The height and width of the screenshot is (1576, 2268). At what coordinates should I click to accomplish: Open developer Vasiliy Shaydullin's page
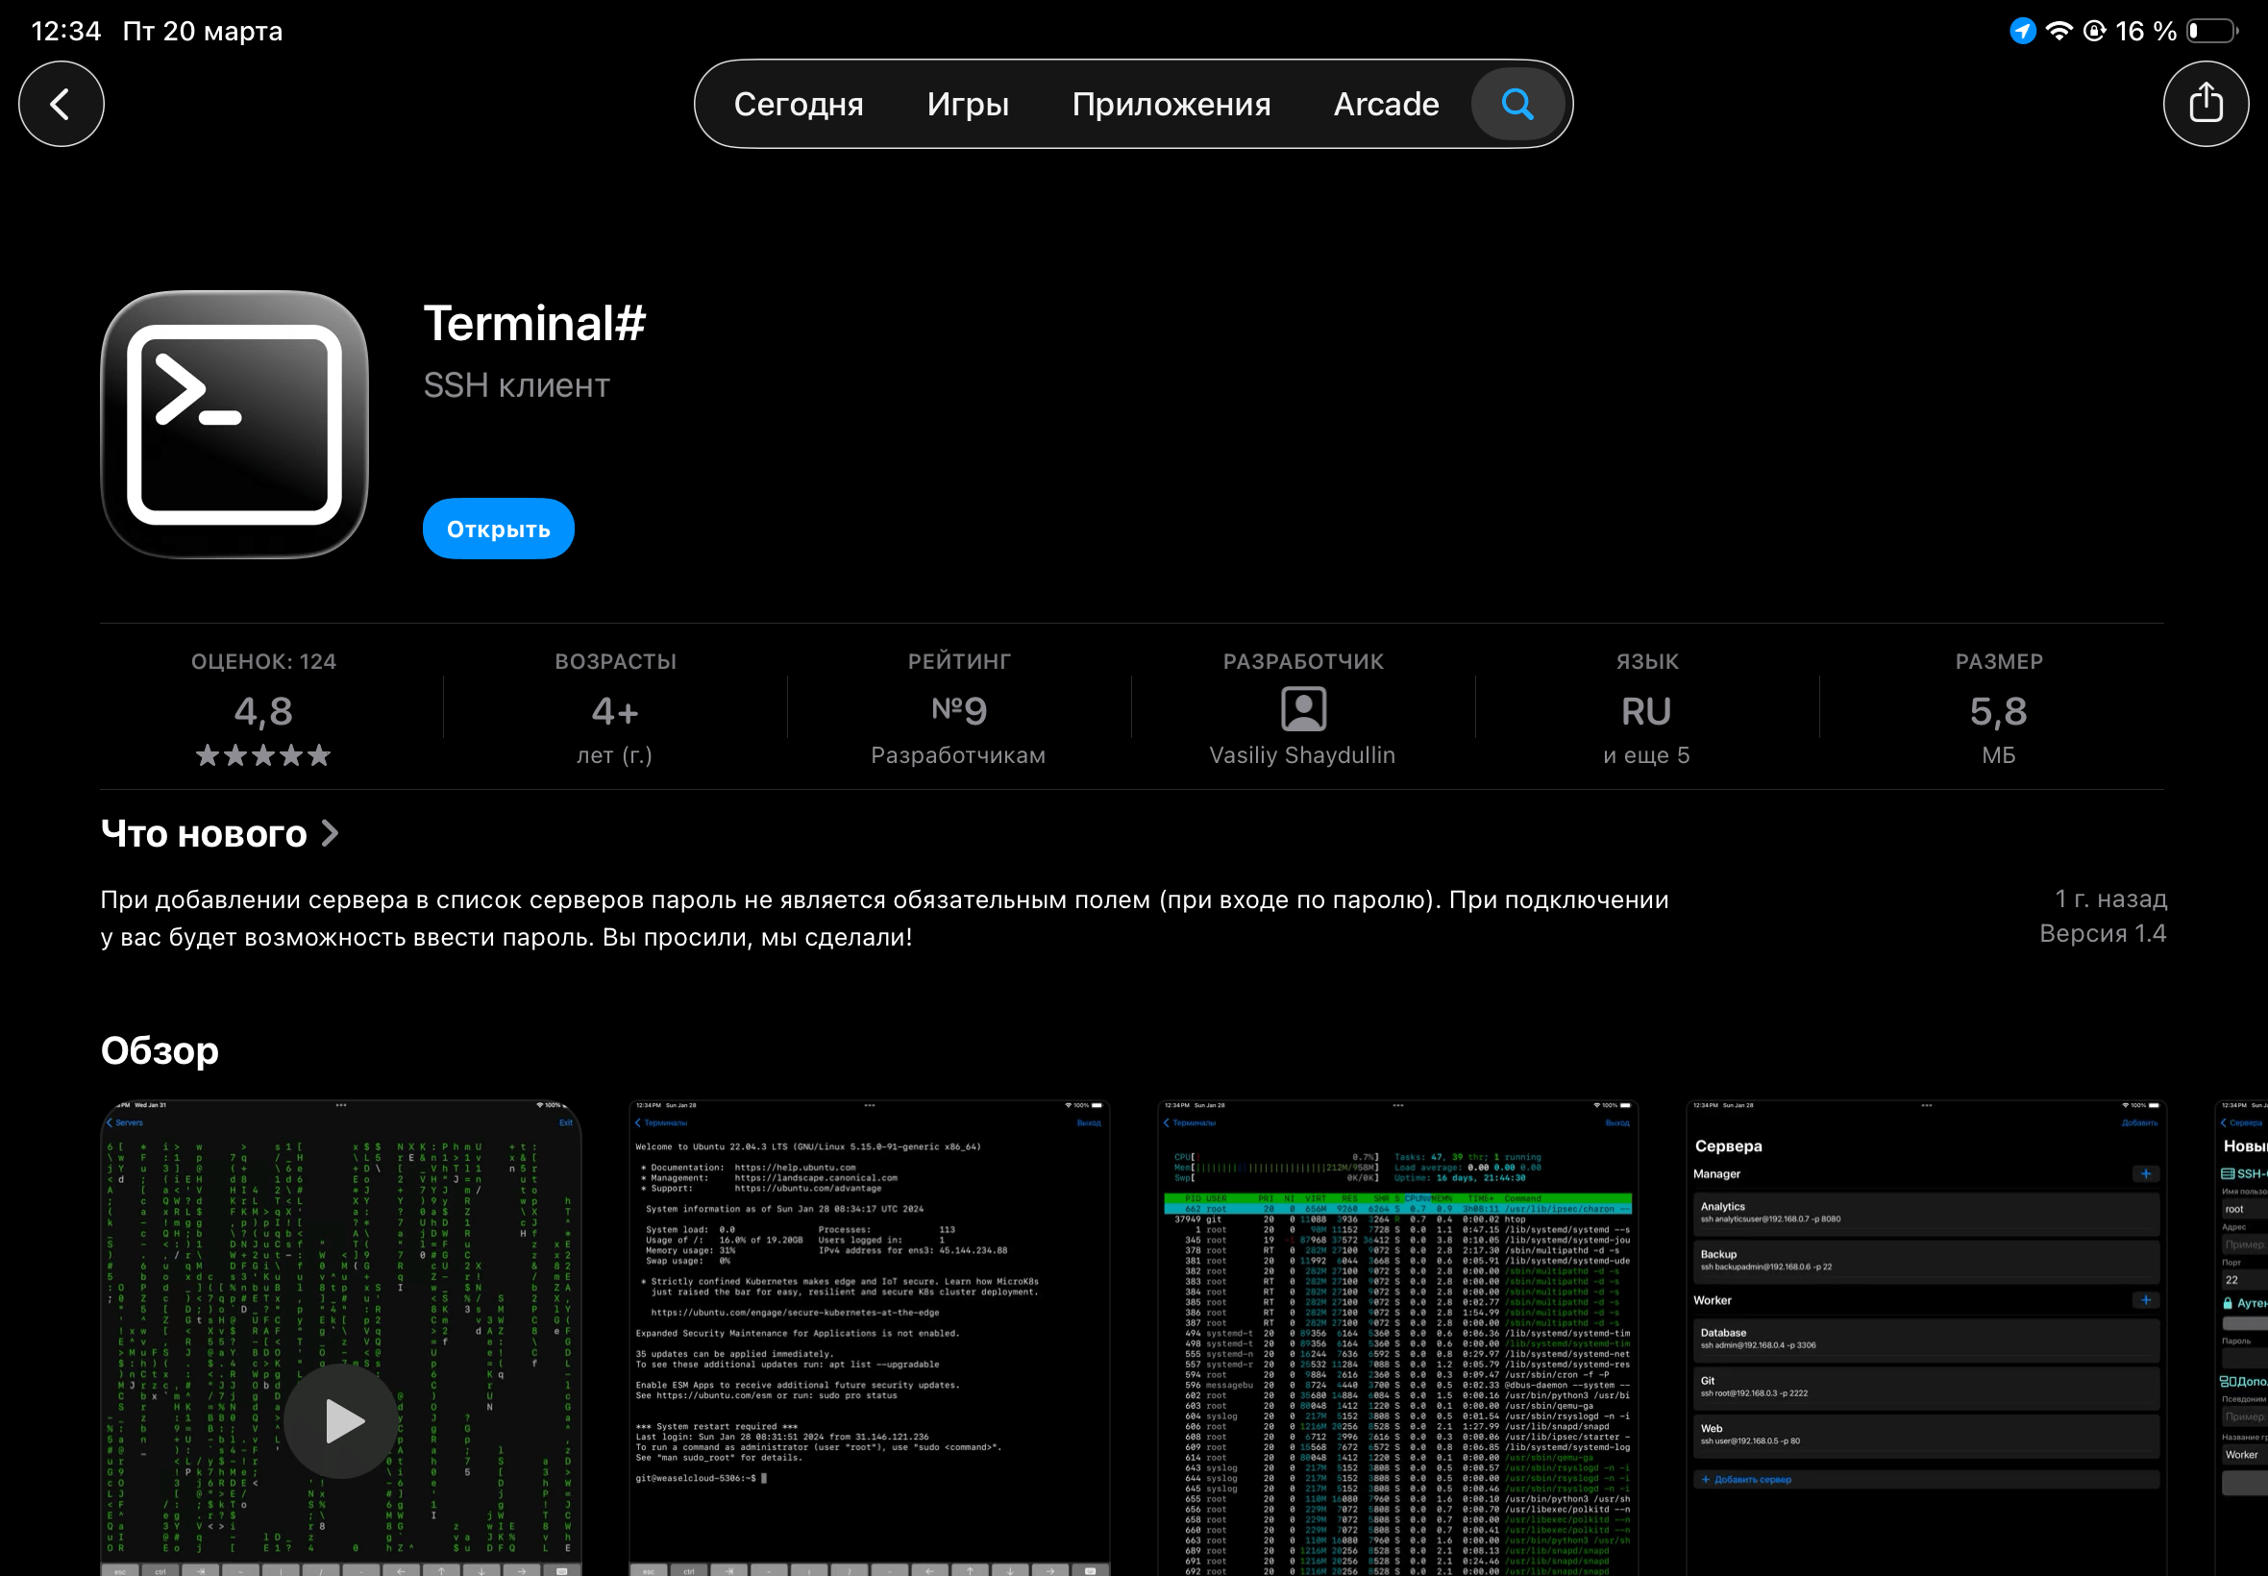point(1302,755)
